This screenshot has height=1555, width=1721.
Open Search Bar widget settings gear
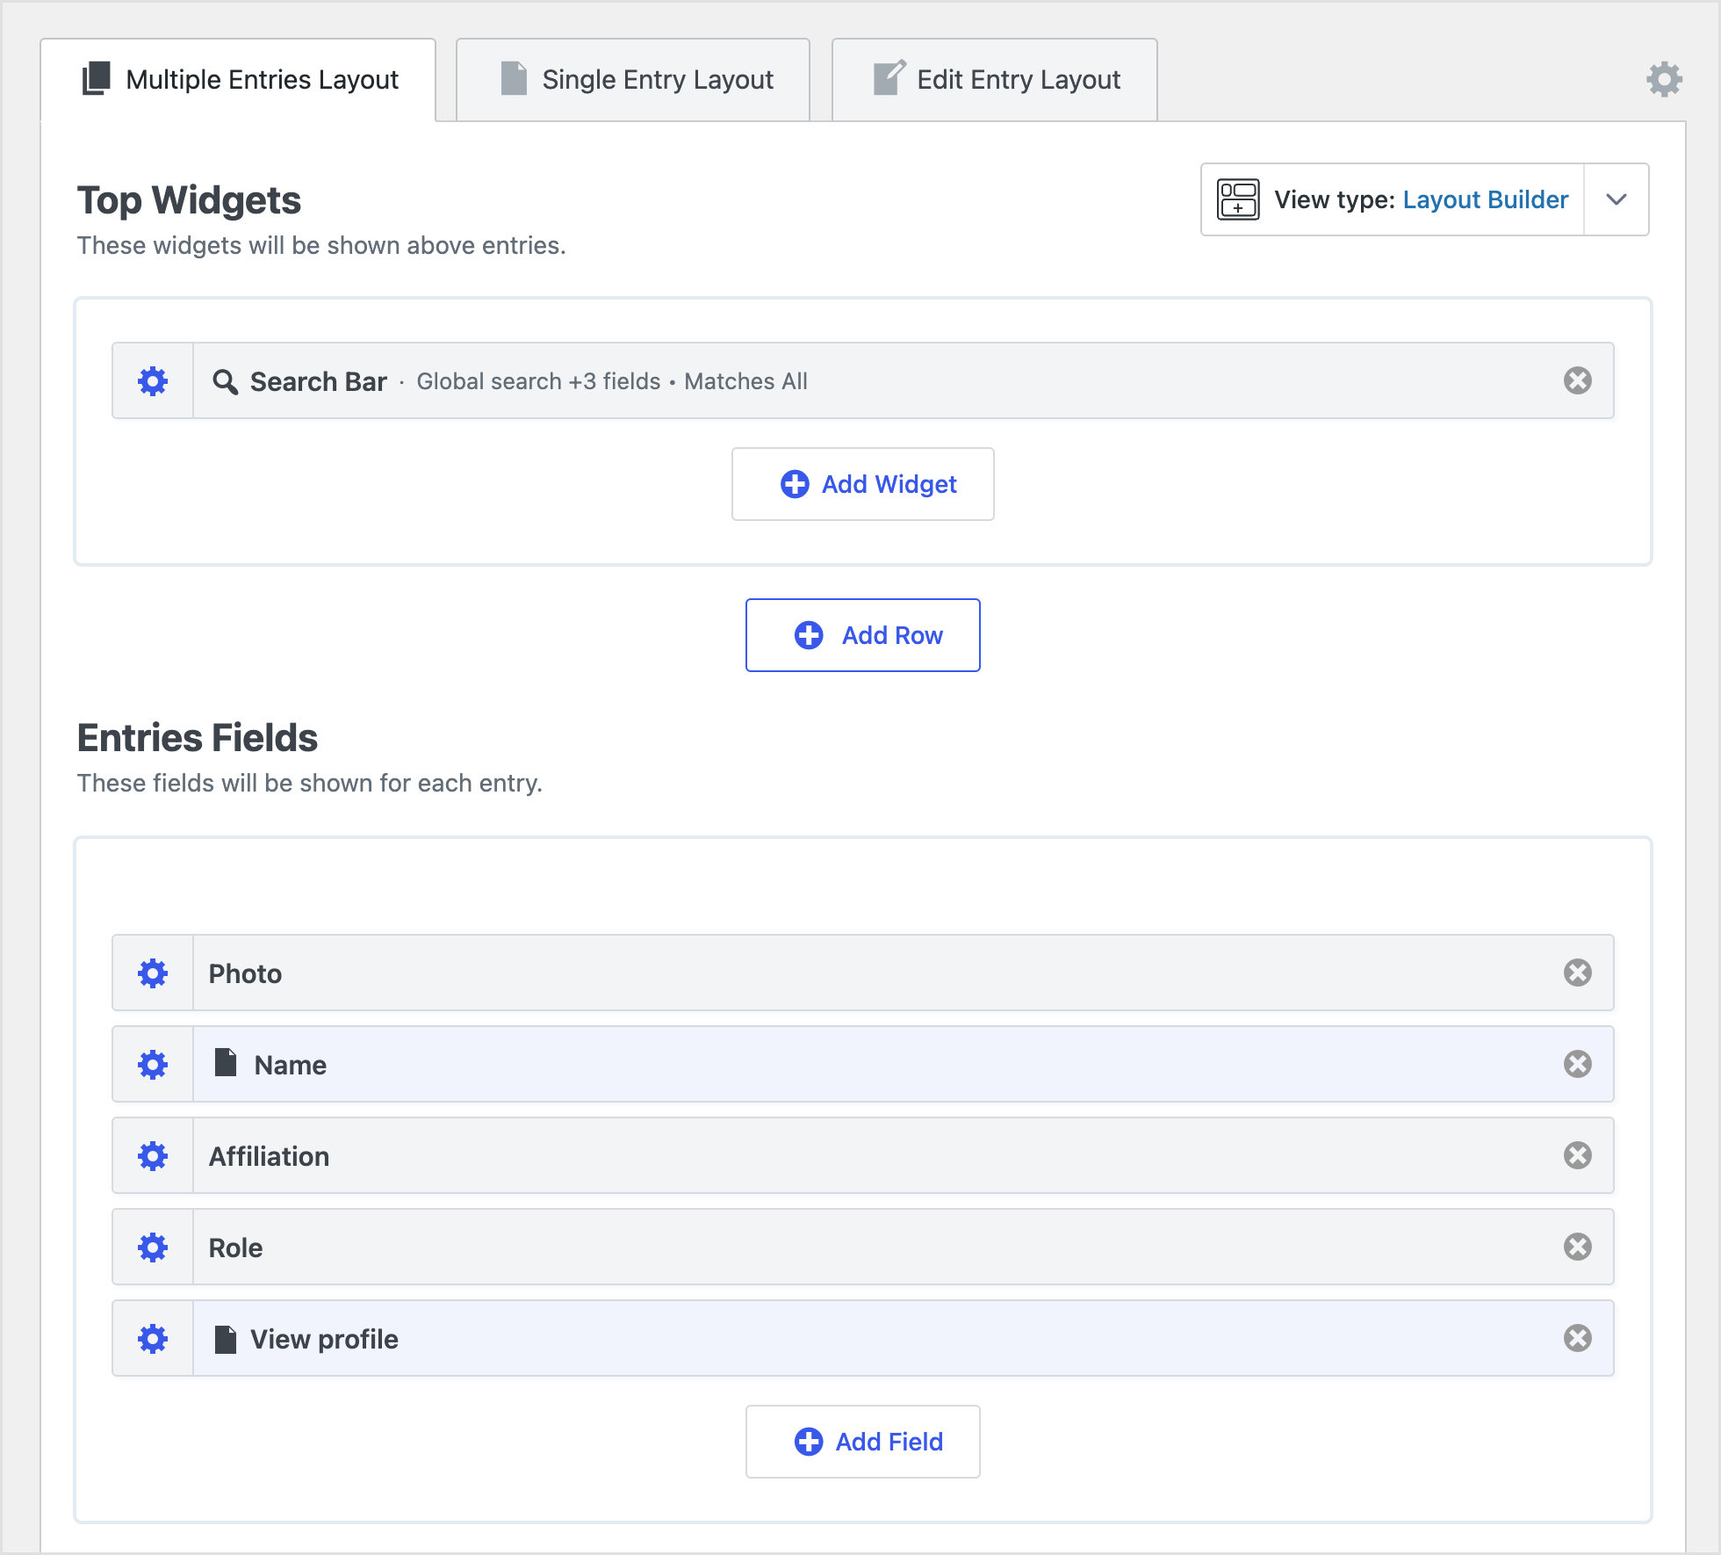[153, 381]
